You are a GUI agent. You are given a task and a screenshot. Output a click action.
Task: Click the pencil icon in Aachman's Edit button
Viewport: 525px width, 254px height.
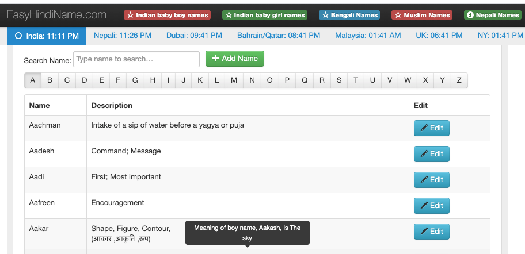pyautogui.click(x=424, y=128)
